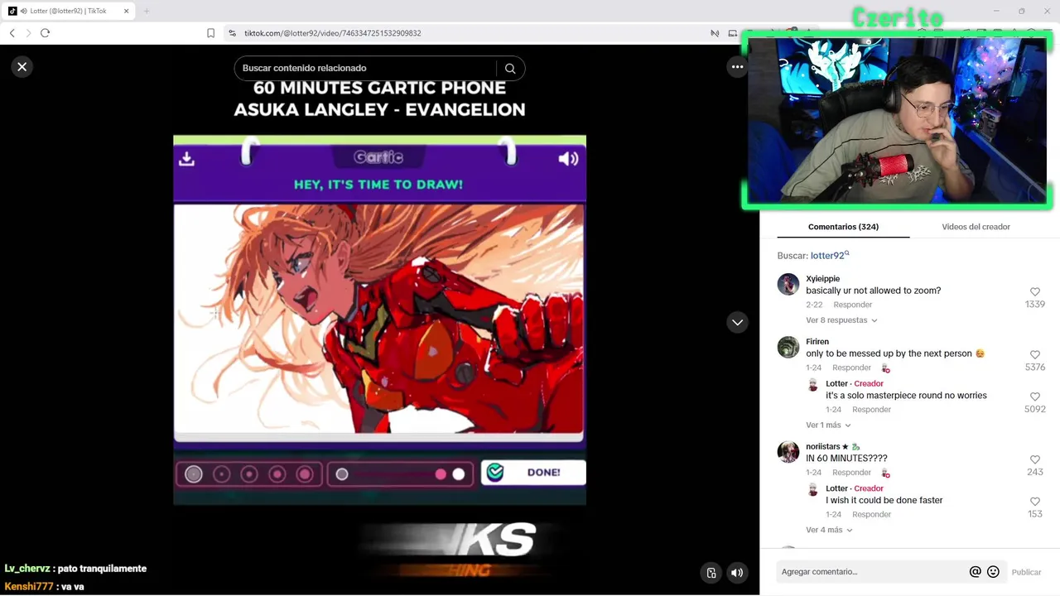Expand 'Ver 4 más' replies

click(x=829, y=530)
